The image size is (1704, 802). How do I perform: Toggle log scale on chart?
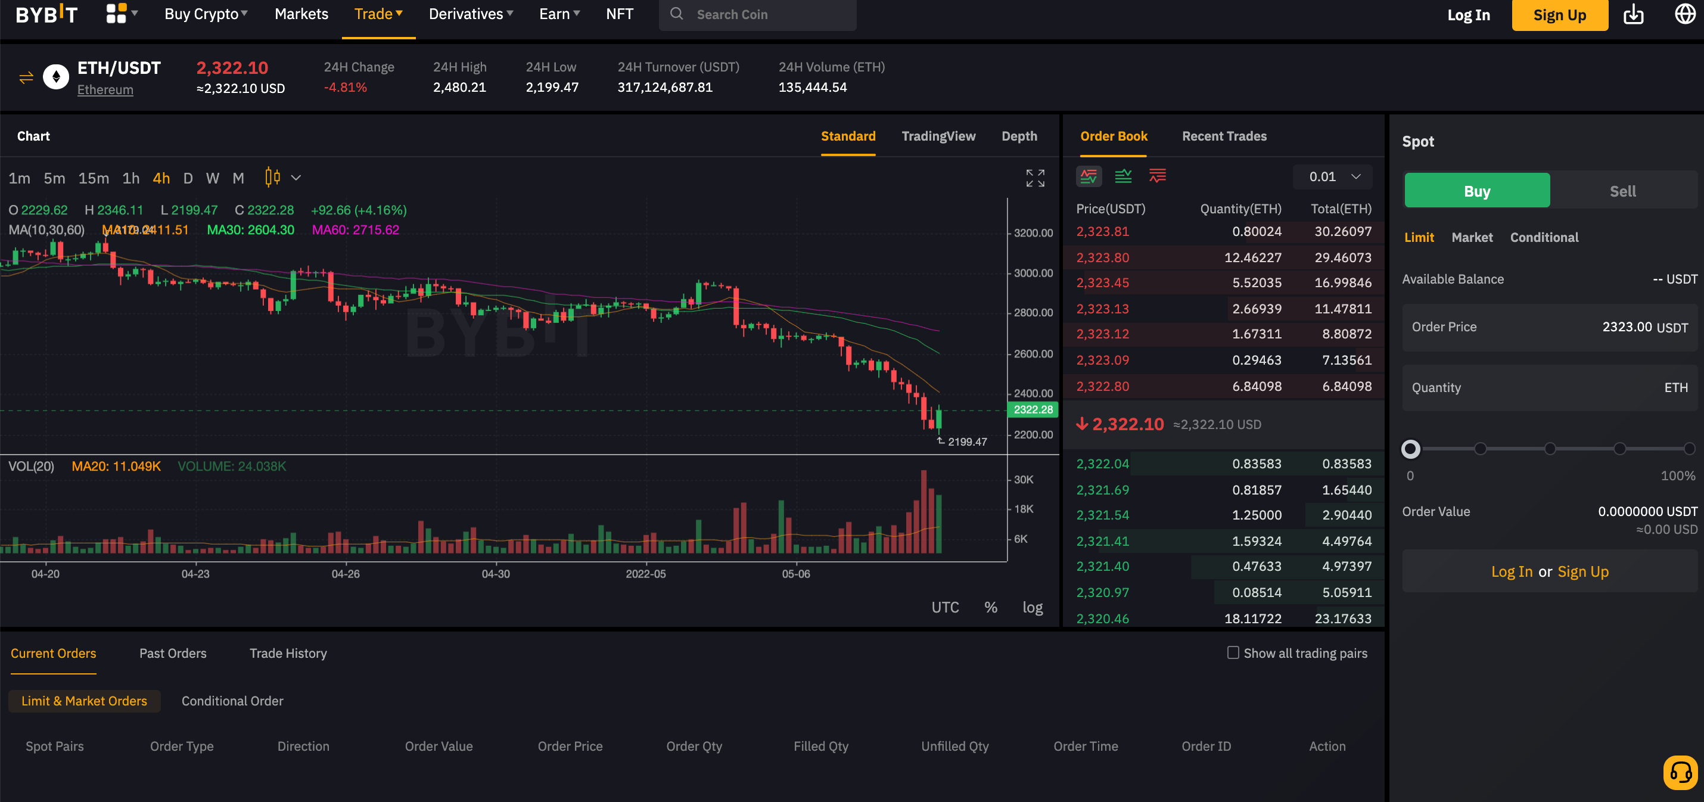click(1033, 607)
